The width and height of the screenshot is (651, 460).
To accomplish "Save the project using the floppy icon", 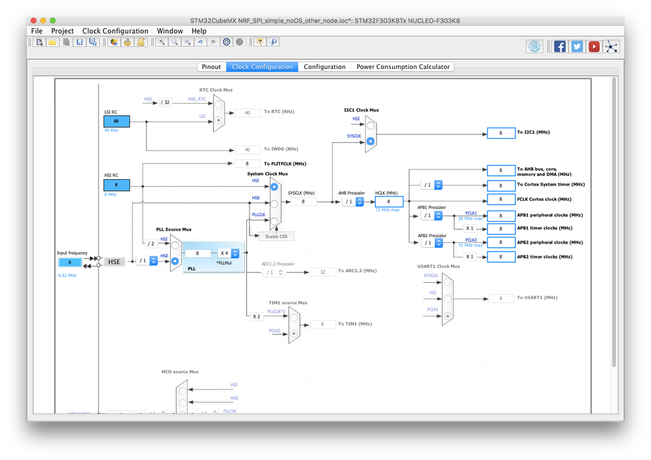I will 80,42.
